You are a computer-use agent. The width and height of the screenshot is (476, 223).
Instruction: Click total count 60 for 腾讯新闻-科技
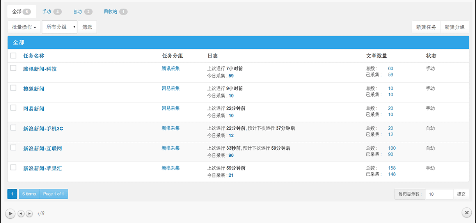(x=391, y=68)
